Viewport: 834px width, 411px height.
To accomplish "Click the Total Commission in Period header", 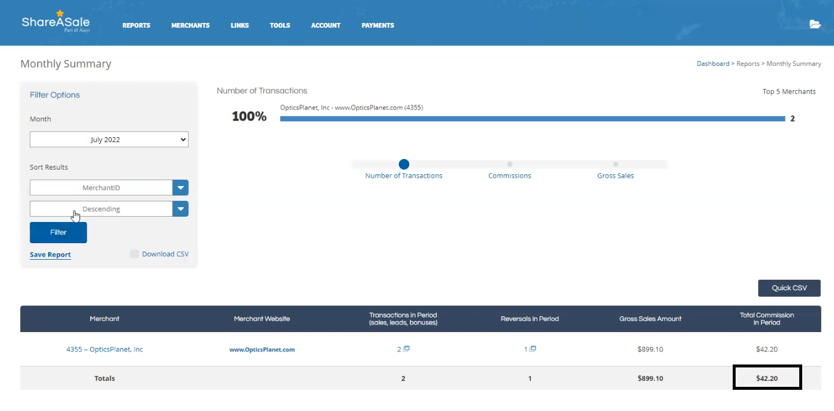I will [x=767, y=319].
